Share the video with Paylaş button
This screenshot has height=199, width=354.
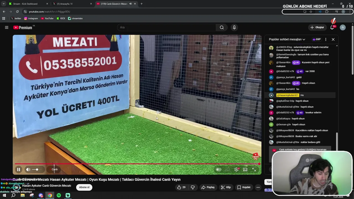pyautogui.click(x=208, y=187)
